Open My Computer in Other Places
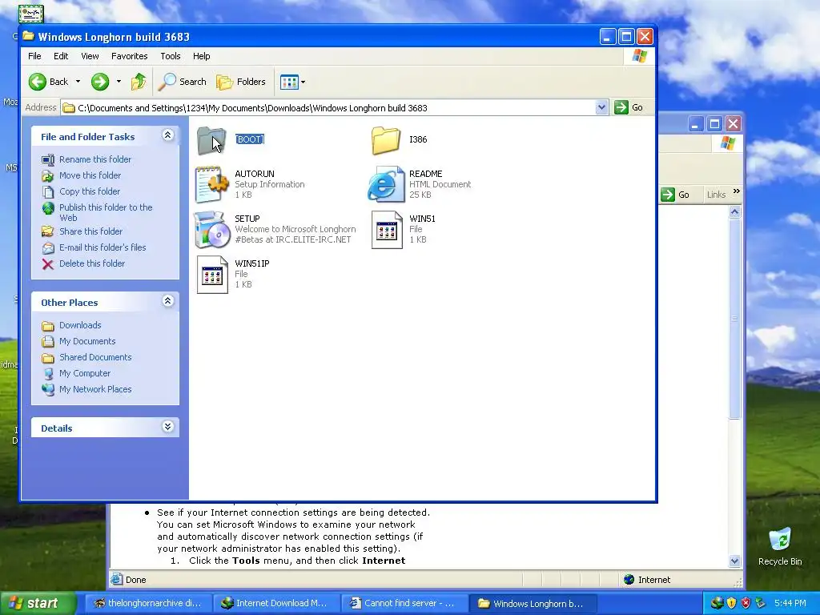The width and height of the screenshot is (820, 615). click(x=85, y=373)
